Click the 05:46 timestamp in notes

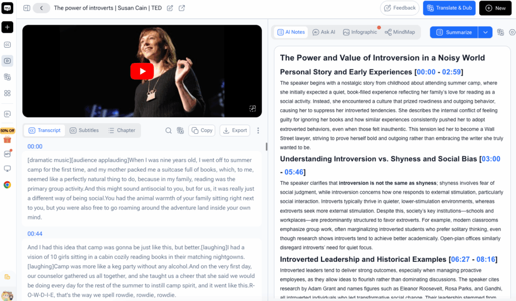pyautogui.click(x=294, y=172)
